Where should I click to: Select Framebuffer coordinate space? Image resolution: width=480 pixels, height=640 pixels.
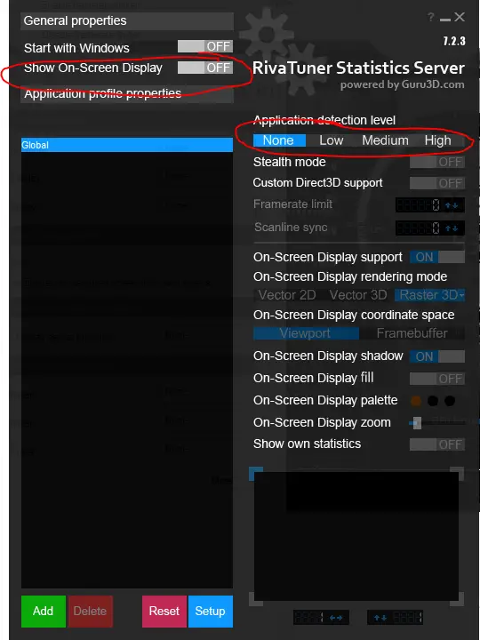pyautogui.click(x=412, y=333)
